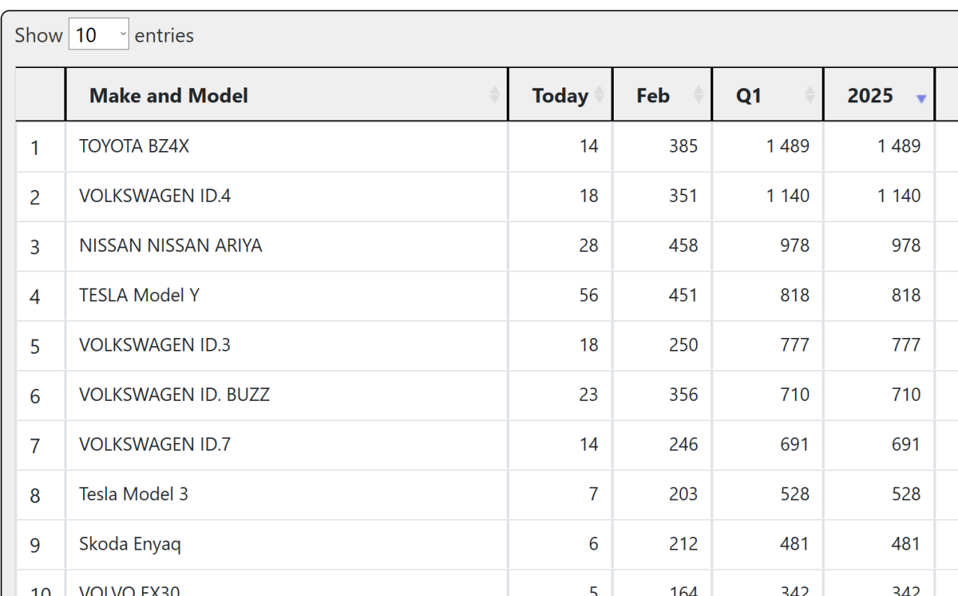Select the Skoda Enyaq entry

(130, 544)
